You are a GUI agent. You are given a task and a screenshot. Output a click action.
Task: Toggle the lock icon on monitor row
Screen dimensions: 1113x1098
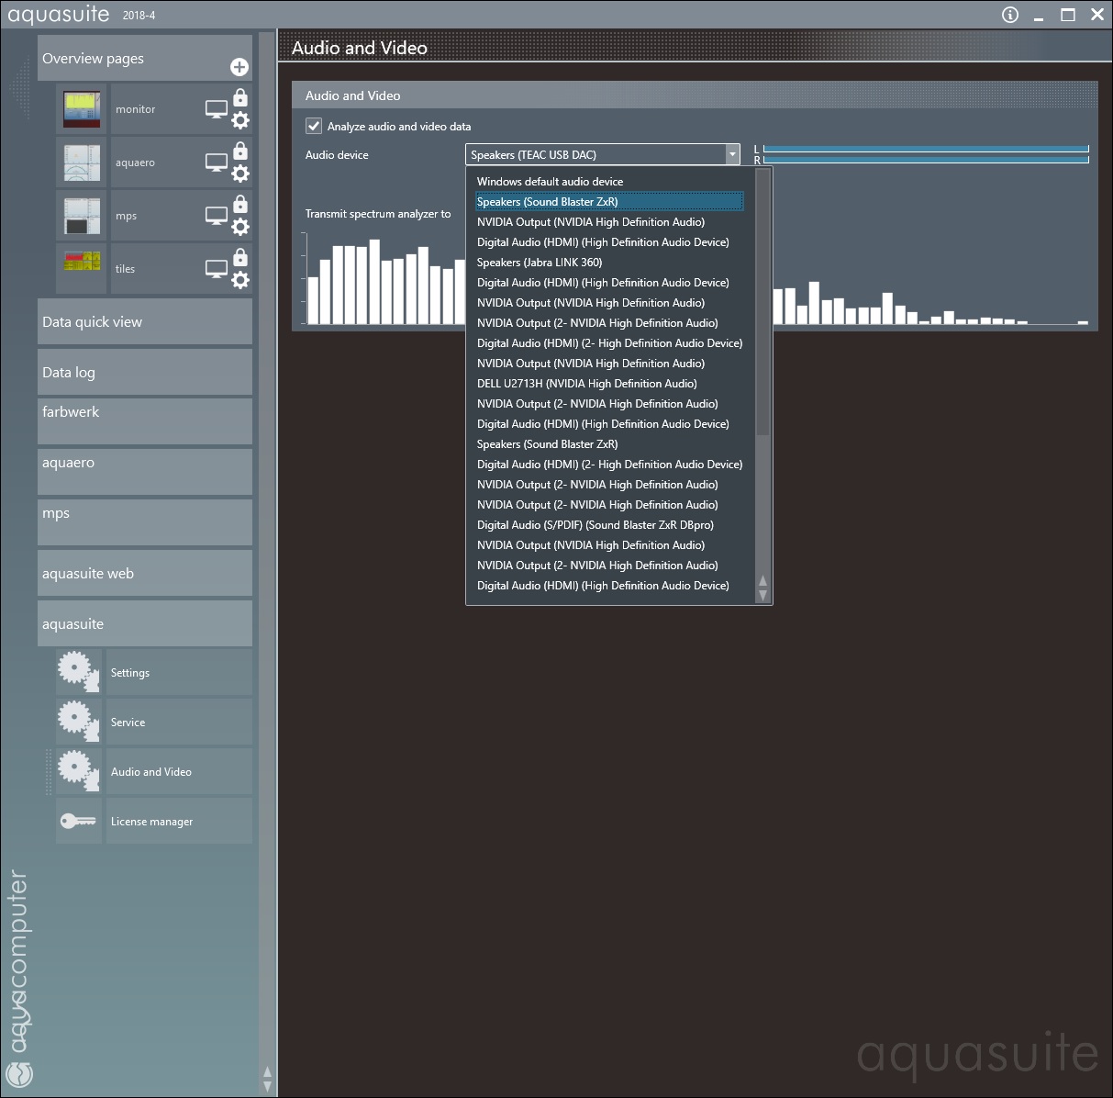[240, 97]
